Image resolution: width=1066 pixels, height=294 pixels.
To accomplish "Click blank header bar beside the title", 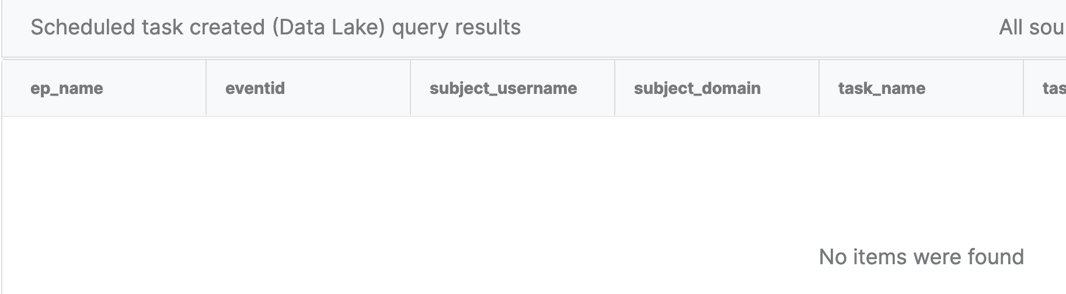I will point(759,27).
